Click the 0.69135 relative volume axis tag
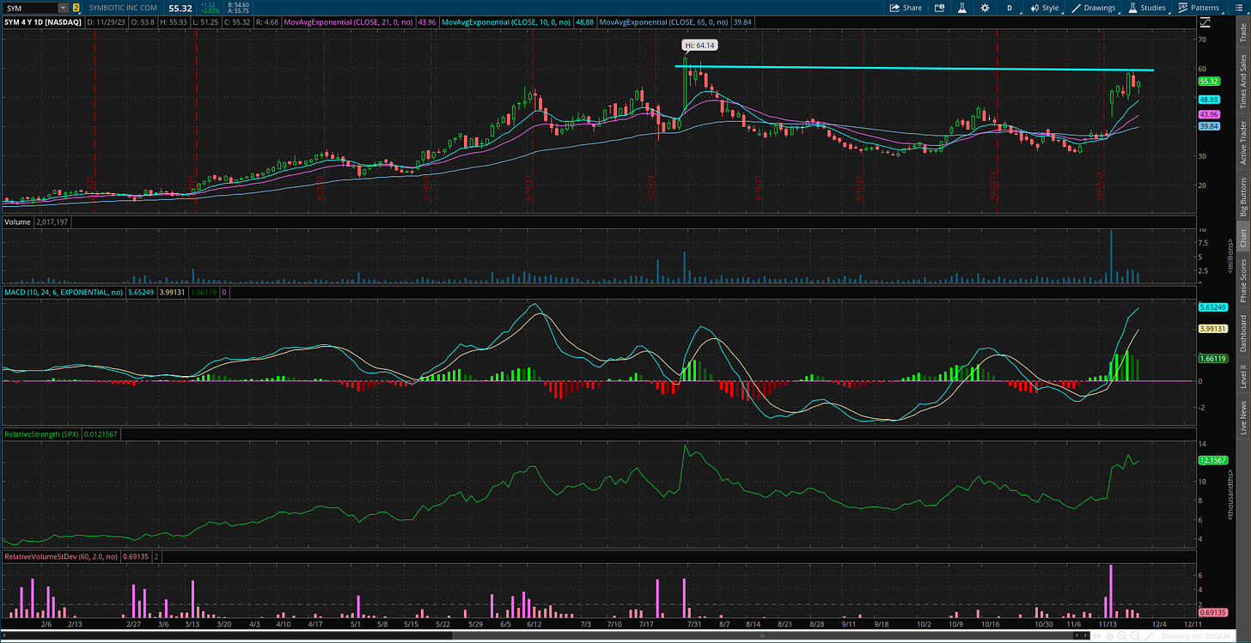Viewport: 1251px width, 643px height. [x=1211, y=612]
